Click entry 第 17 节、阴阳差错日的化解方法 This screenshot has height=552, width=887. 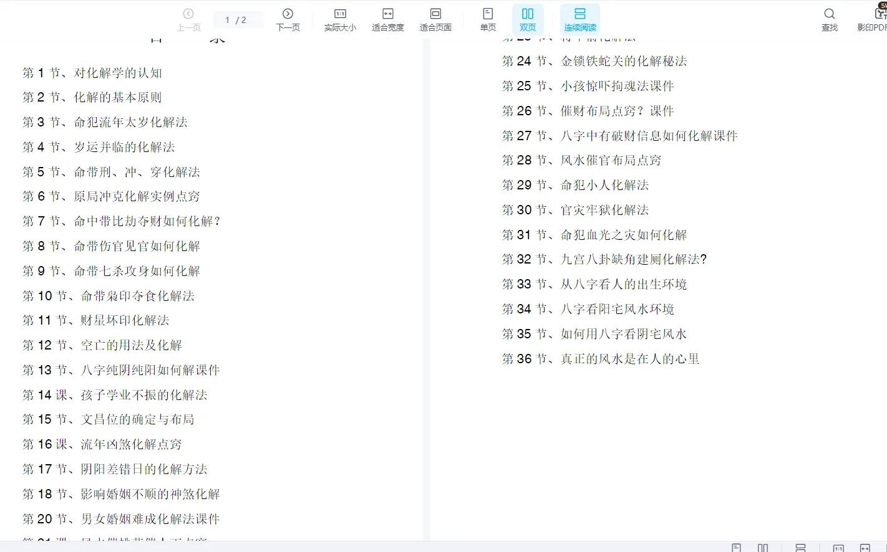[115, 469]
